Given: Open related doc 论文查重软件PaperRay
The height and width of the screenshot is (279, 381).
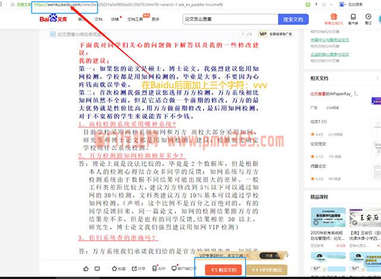Looking at the screenshot, I should [335, 94].
